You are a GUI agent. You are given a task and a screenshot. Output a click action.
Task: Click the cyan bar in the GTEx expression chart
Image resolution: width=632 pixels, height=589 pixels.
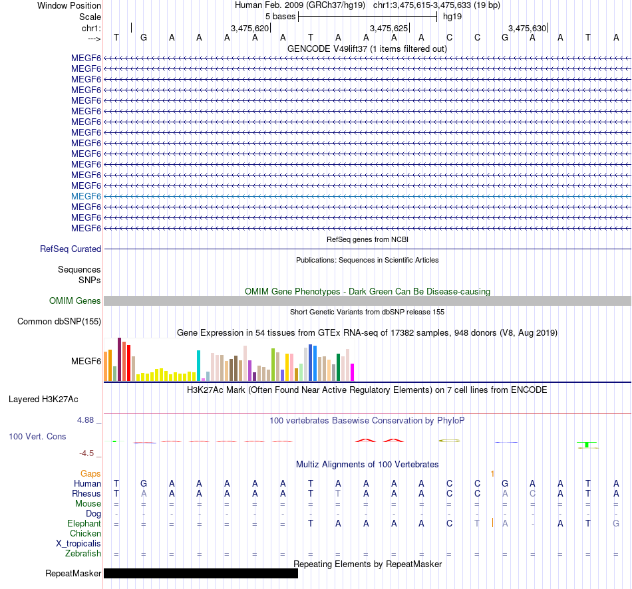[198, 366]
